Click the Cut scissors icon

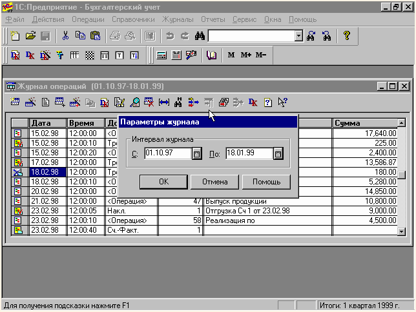(x=65, y=35)
